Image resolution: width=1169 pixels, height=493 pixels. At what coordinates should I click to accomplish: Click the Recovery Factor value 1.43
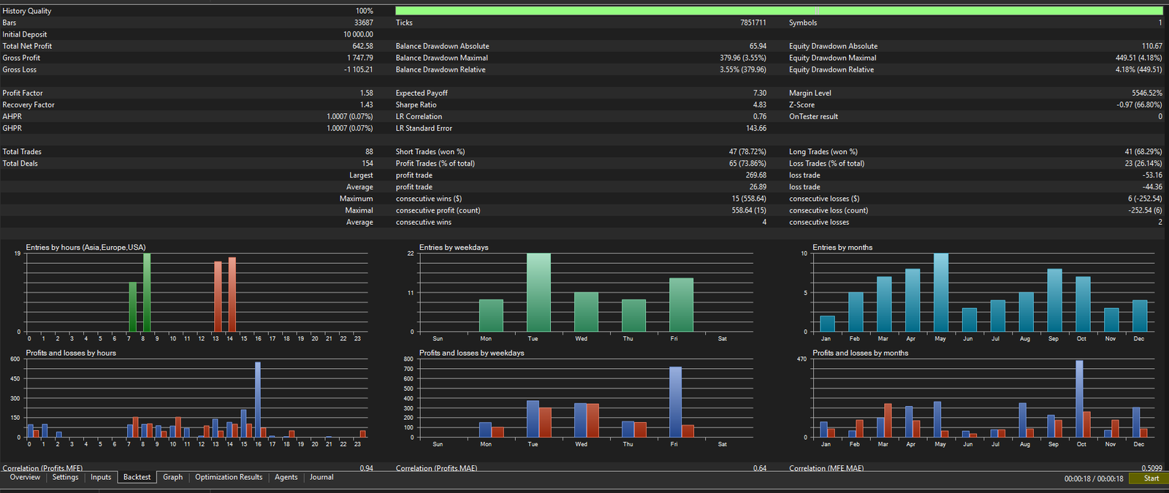[366, 104]
